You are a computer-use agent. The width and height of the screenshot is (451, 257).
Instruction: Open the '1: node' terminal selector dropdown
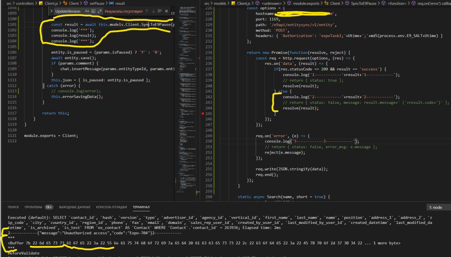(438, 207)
